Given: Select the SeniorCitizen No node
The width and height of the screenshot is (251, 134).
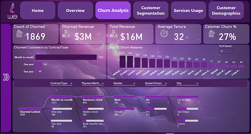Looking at the screenshot, I should click(x=156, y=97).
